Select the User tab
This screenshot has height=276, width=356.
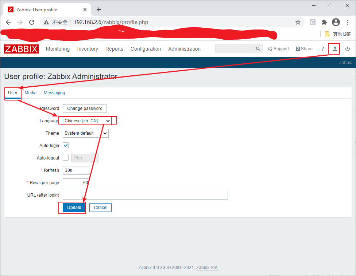[x=13, y=93]
